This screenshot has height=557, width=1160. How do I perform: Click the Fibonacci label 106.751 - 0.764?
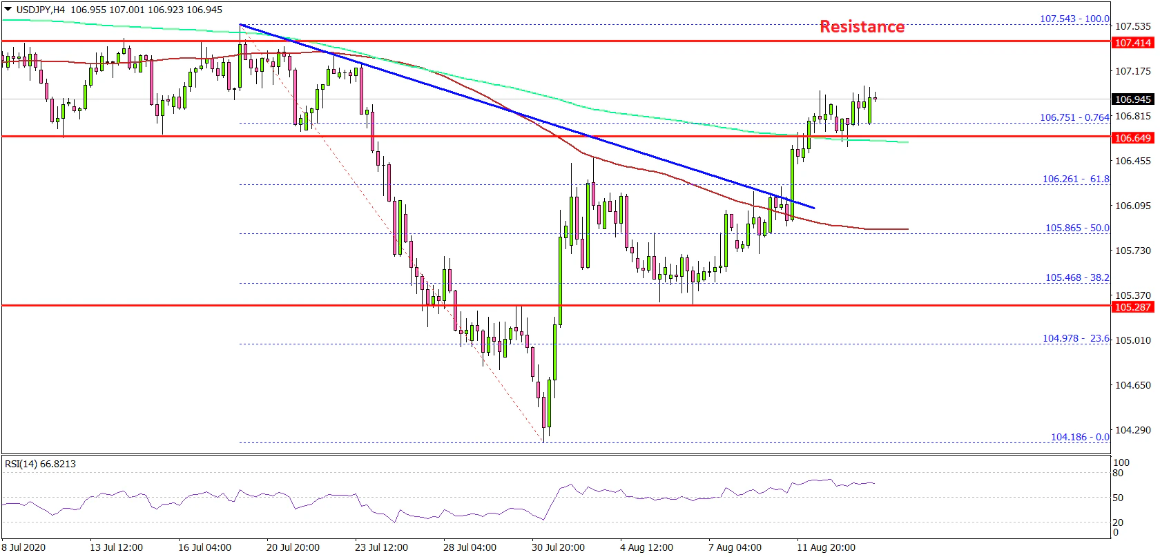(1074, 117)
